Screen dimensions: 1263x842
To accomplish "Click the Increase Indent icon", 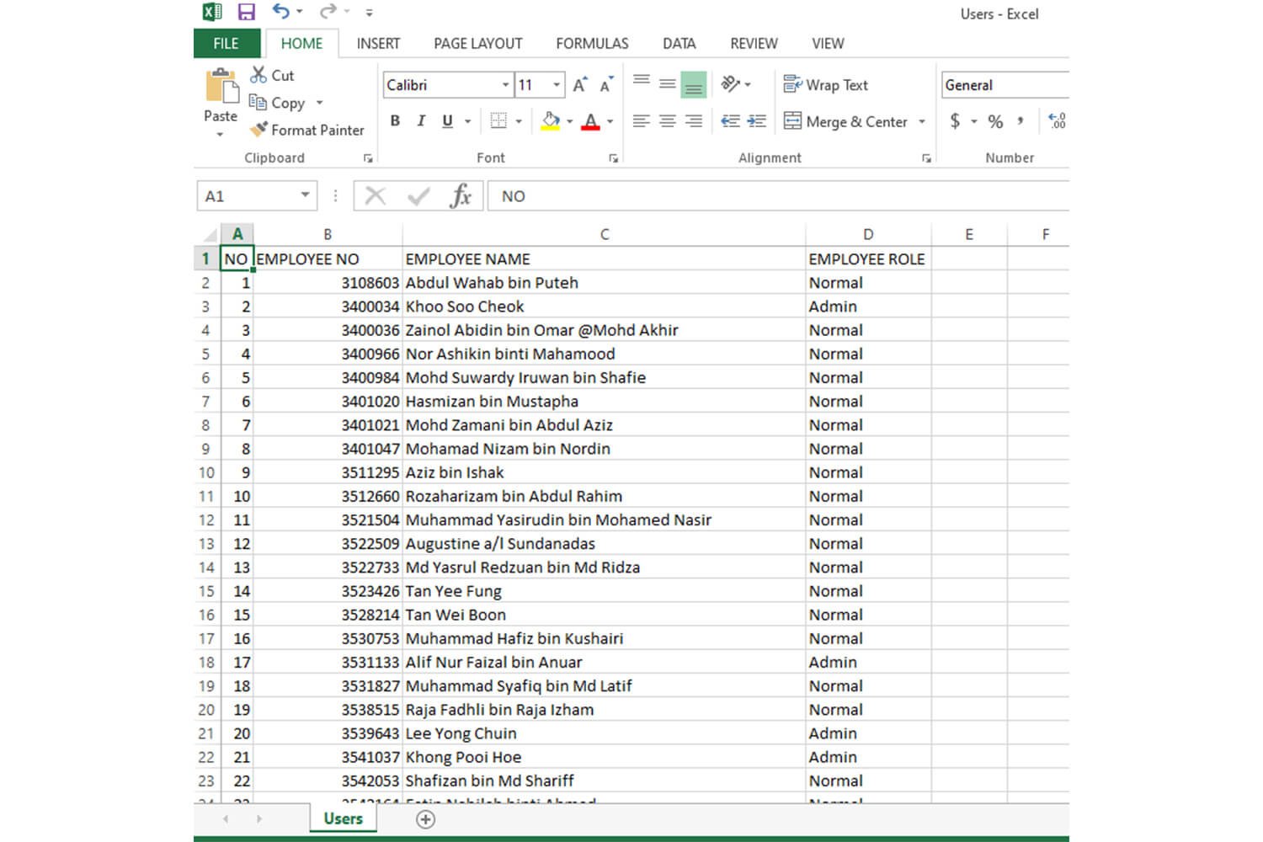I will tap(757, 121).
